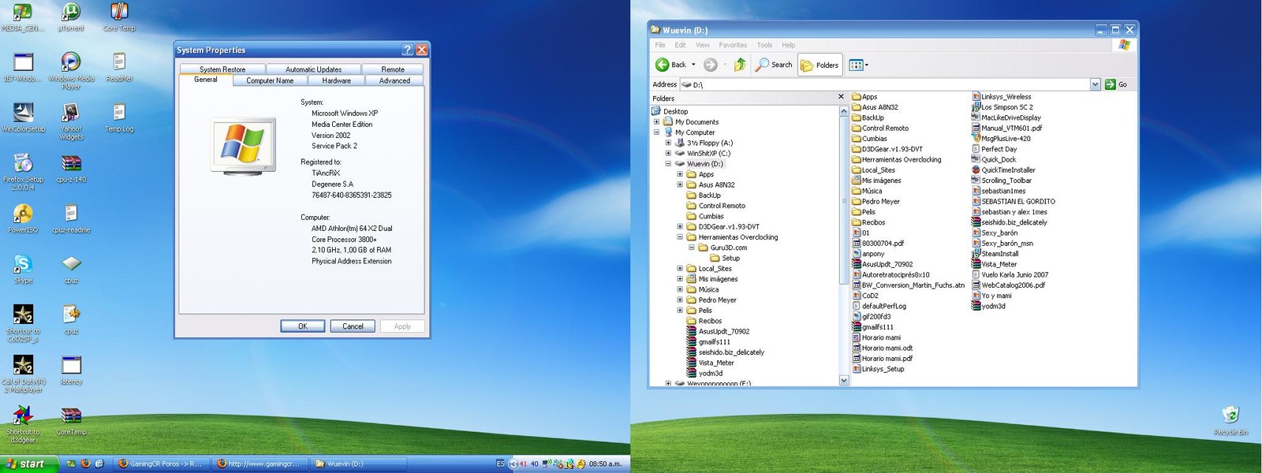Click the System Properties help question button

(407, 50)
